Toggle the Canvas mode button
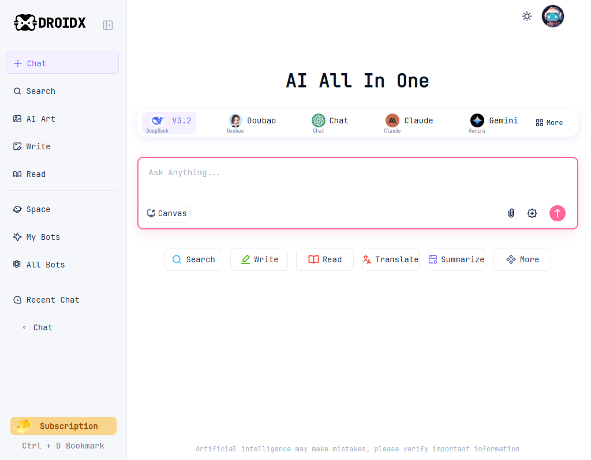Viewport: 591px width, 460px height. click(167, 213)
